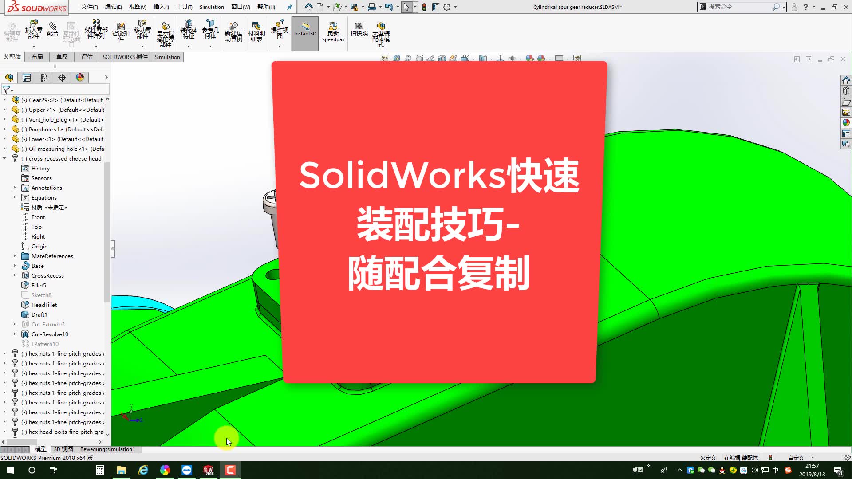Toggle the Rebuild traffic light icon
852x479 pixels.
pos(424,7)
